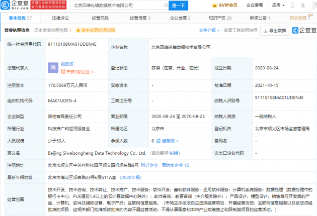The width and height of the screenshot is (317, 216).
Task: Click the 查一下 search button
Action: (178, 6)
